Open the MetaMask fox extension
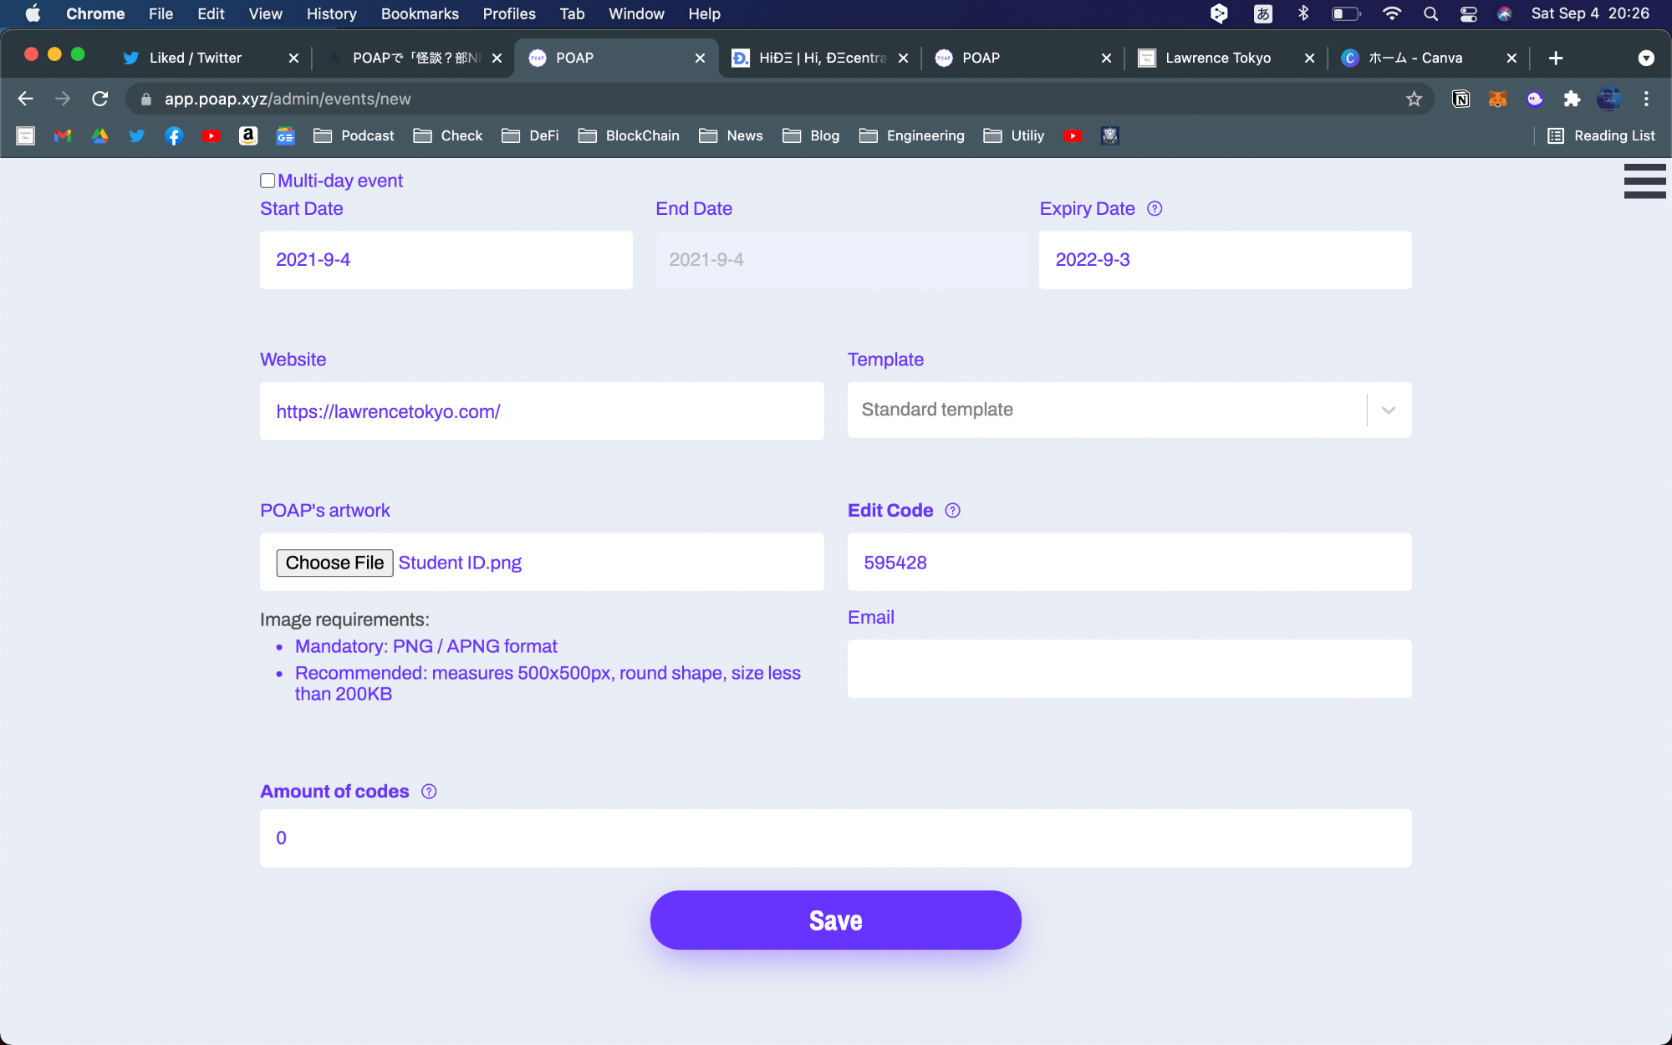 coord(1497,99)
